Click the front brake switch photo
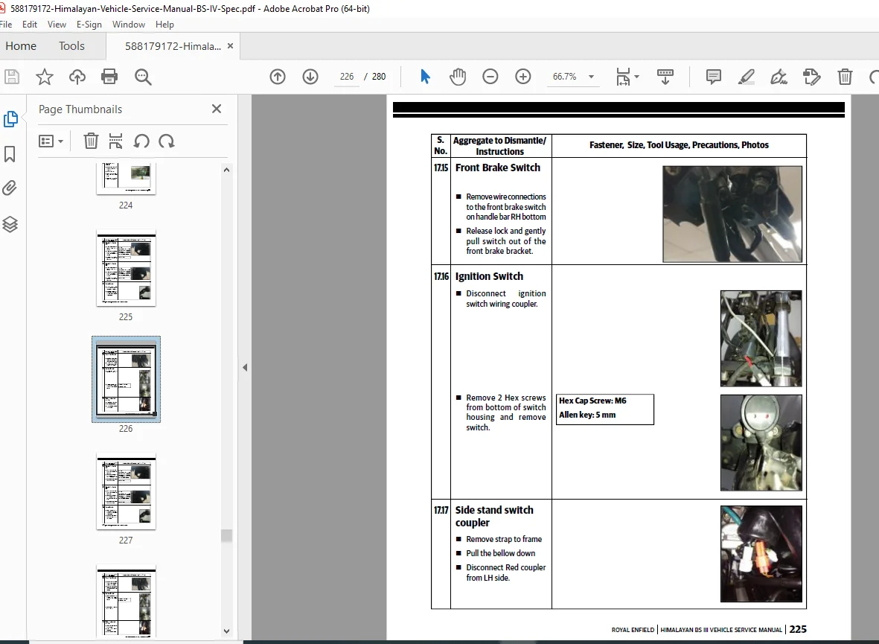 pyautogui.click(x=732, y=214)
